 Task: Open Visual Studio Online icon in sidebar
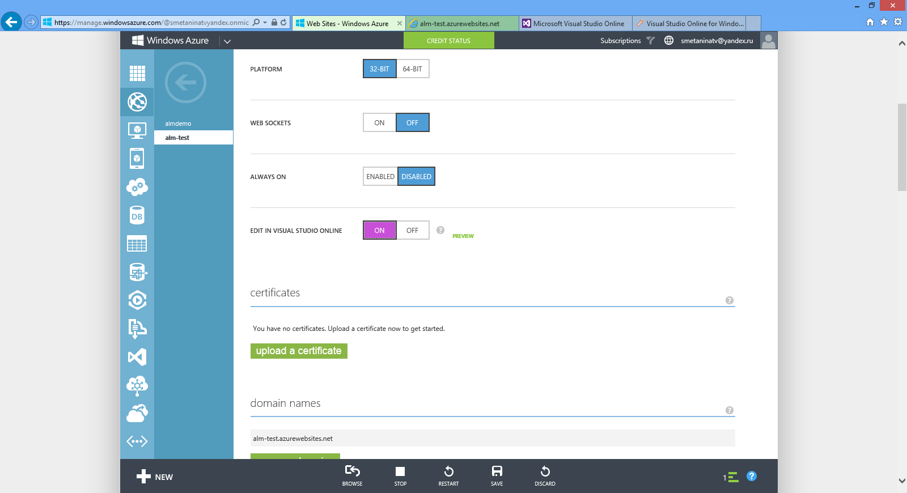pyautogui.click(x=137, y=357)
